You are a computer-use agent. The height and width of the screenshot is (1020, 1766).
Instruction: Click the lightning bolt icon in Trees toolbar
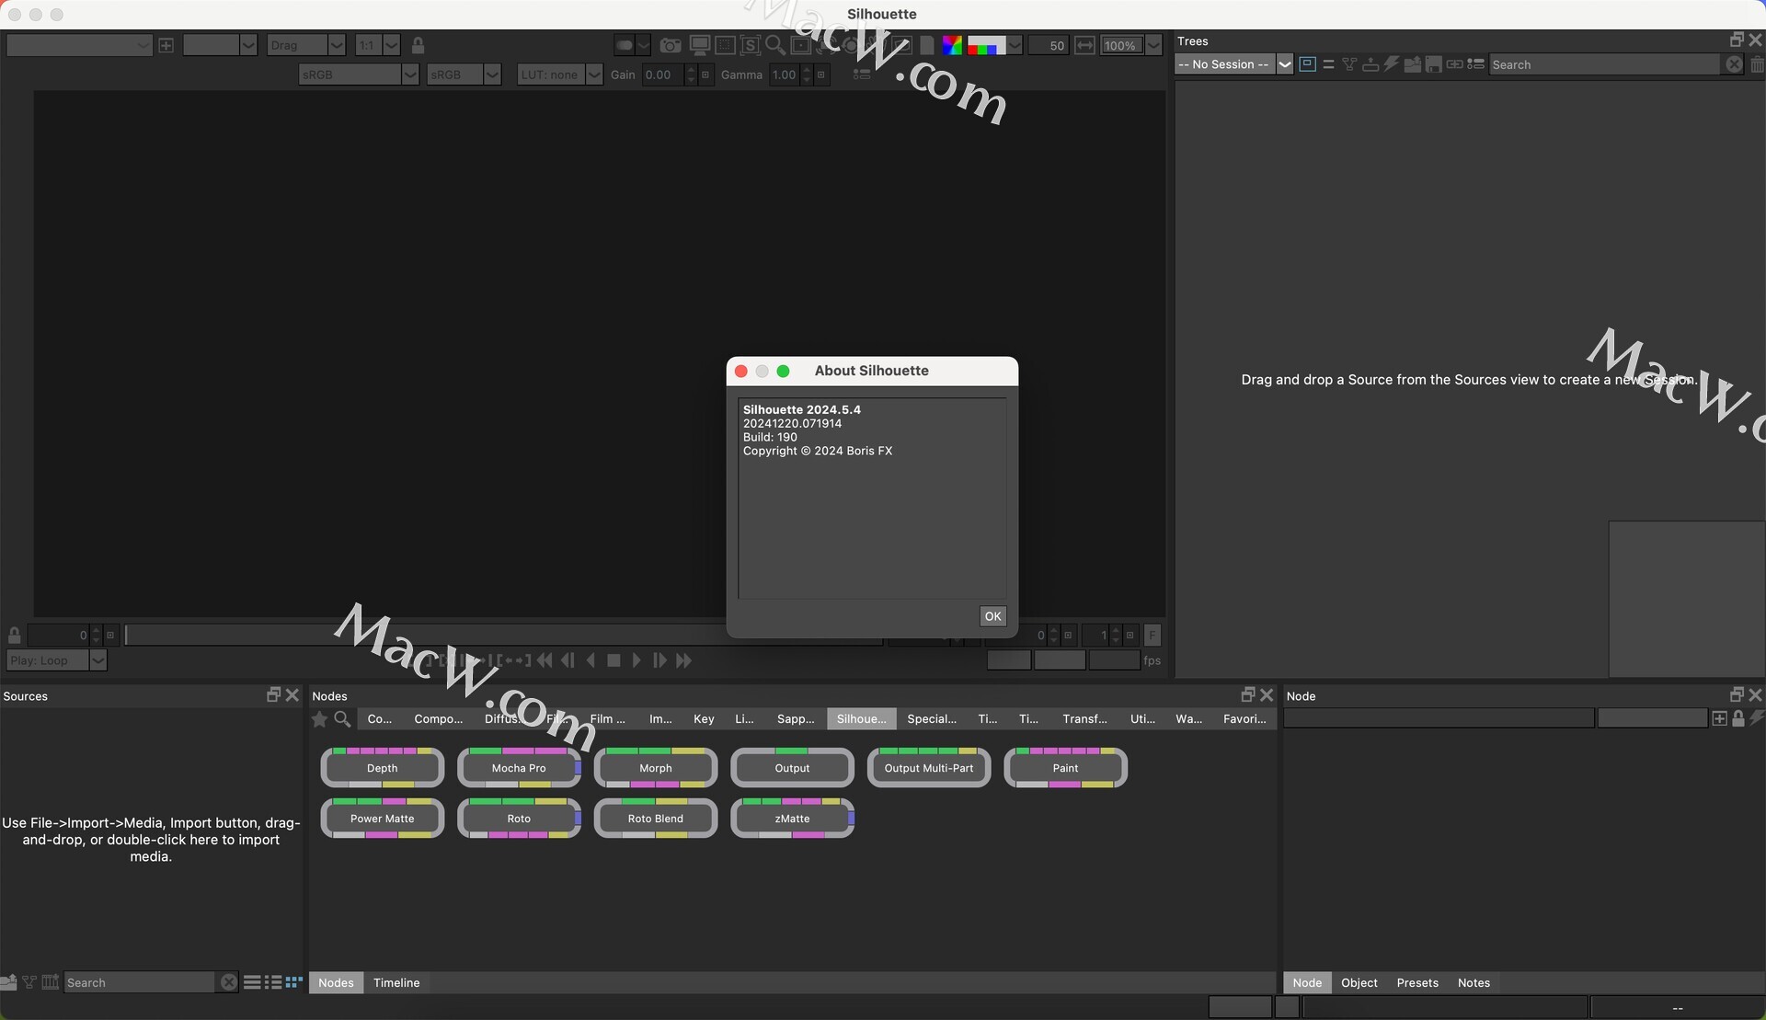click(1392, 64)
